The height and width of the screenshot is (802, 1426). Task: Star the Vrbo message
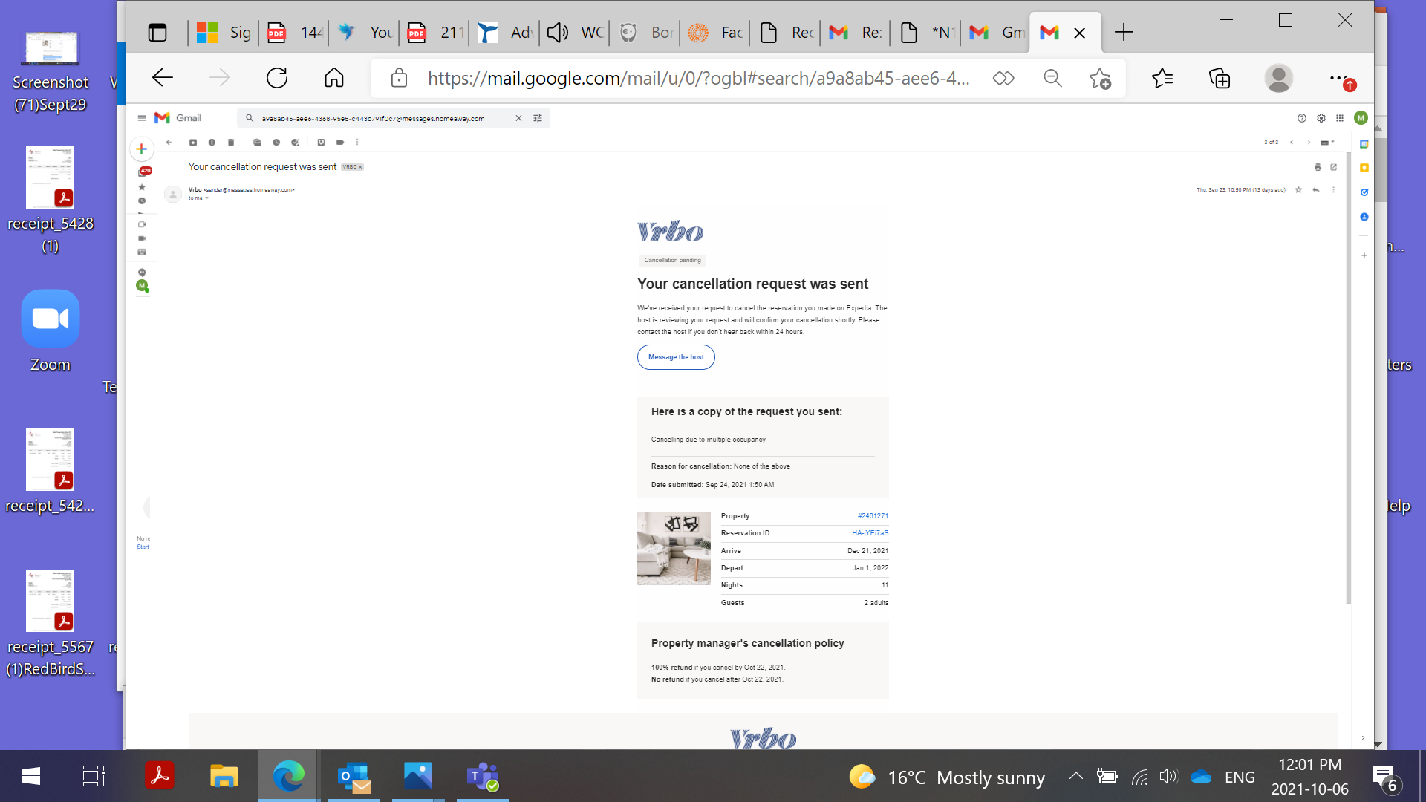tap(1298, 190)
